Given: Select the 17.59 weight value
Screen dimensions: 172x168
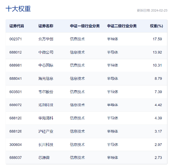Looking at the screenshot, I should (x=157, y=39).
